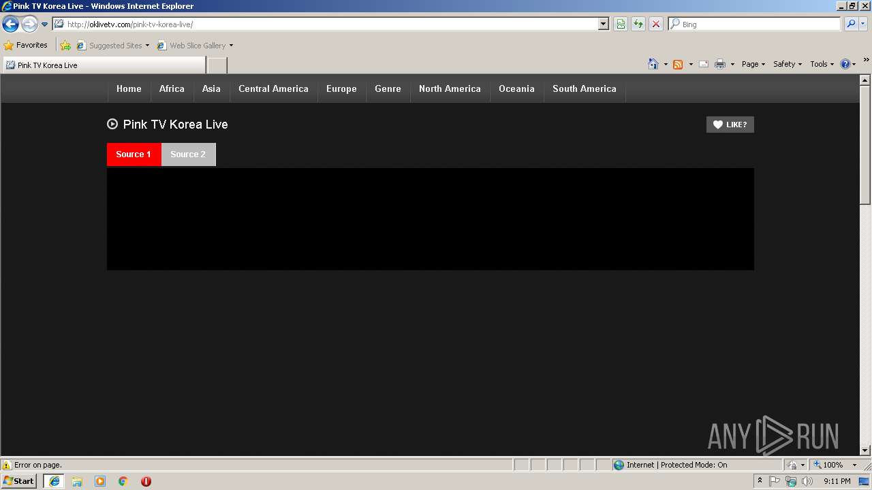Click the browser Back arrow button

point(10,24)
